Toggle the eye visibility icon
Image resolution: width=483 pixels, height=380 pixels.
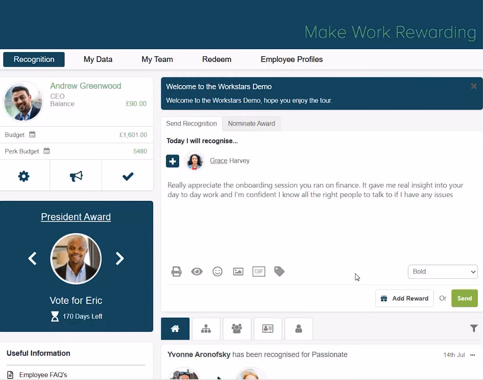click(x=197, y=272)
